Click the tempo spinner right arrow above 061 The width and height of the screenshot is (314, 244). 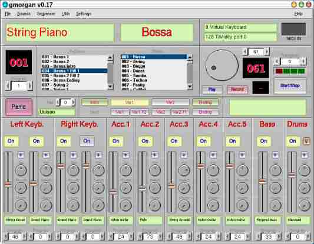click(x=267, y=52)
